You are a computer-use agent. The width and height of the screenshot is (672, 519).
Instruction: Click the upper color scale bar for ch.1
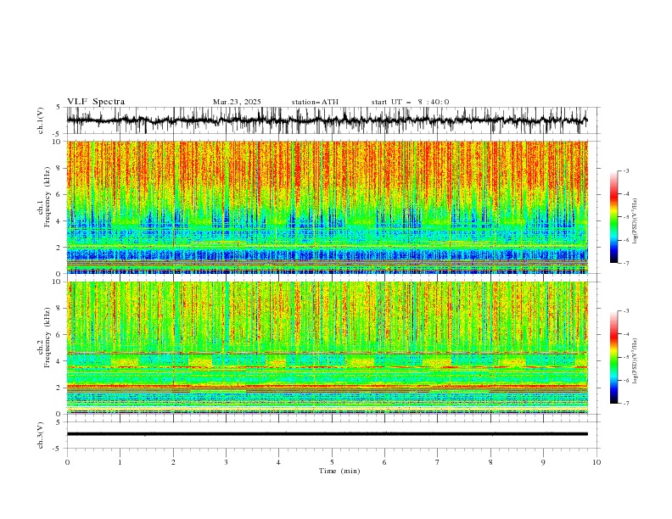click(613, 217)
